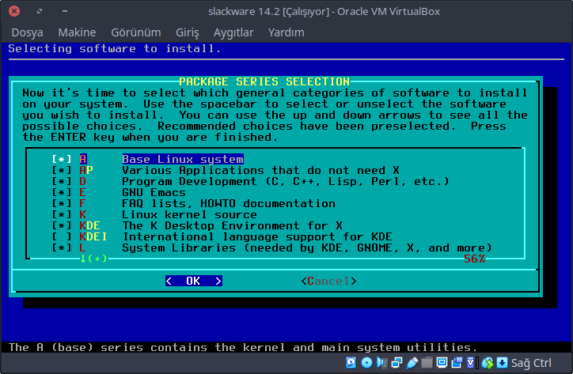Select 'Program Development (C, C++, Lisp, Perl, etc.)'
The width and height of the screenshot is (573, 374).
(x=286, y=182)
